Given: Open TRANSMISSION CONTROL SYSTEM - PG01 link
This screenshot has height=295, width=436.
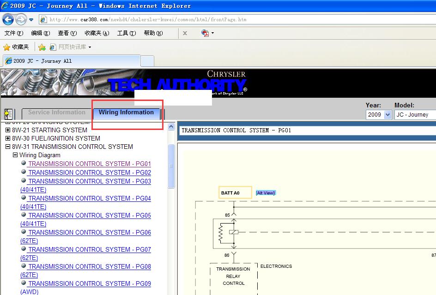Looking at the screenshot, I should (90, 164).
